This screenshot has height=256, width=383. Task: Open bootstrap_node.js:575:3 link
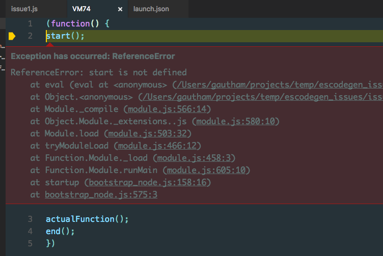[101, 194]
